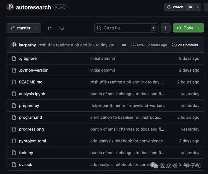208x174 pixels.
Task: Click the file icon beside .gitignore
Action: pos(14,58)
